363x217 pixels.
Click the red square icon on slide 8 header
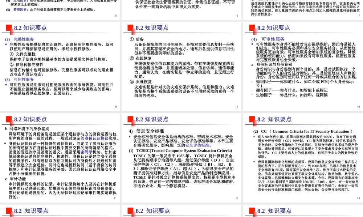[8, 27]
